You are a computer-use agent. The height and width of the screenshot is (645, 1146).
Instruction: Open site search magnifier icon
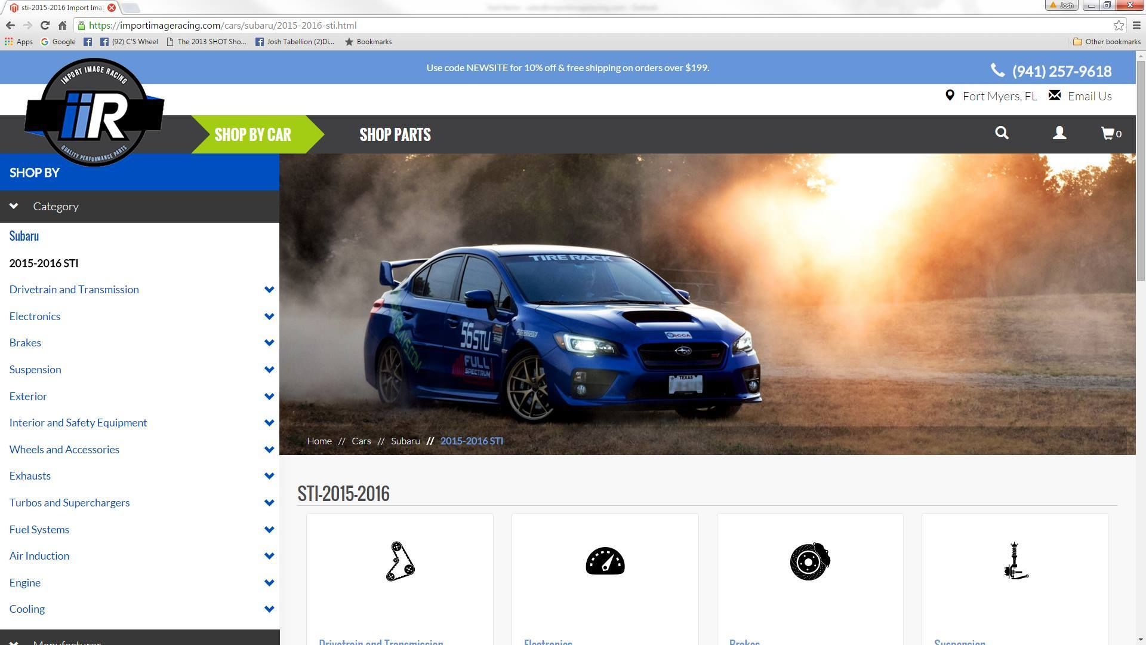coord(1002,133)
